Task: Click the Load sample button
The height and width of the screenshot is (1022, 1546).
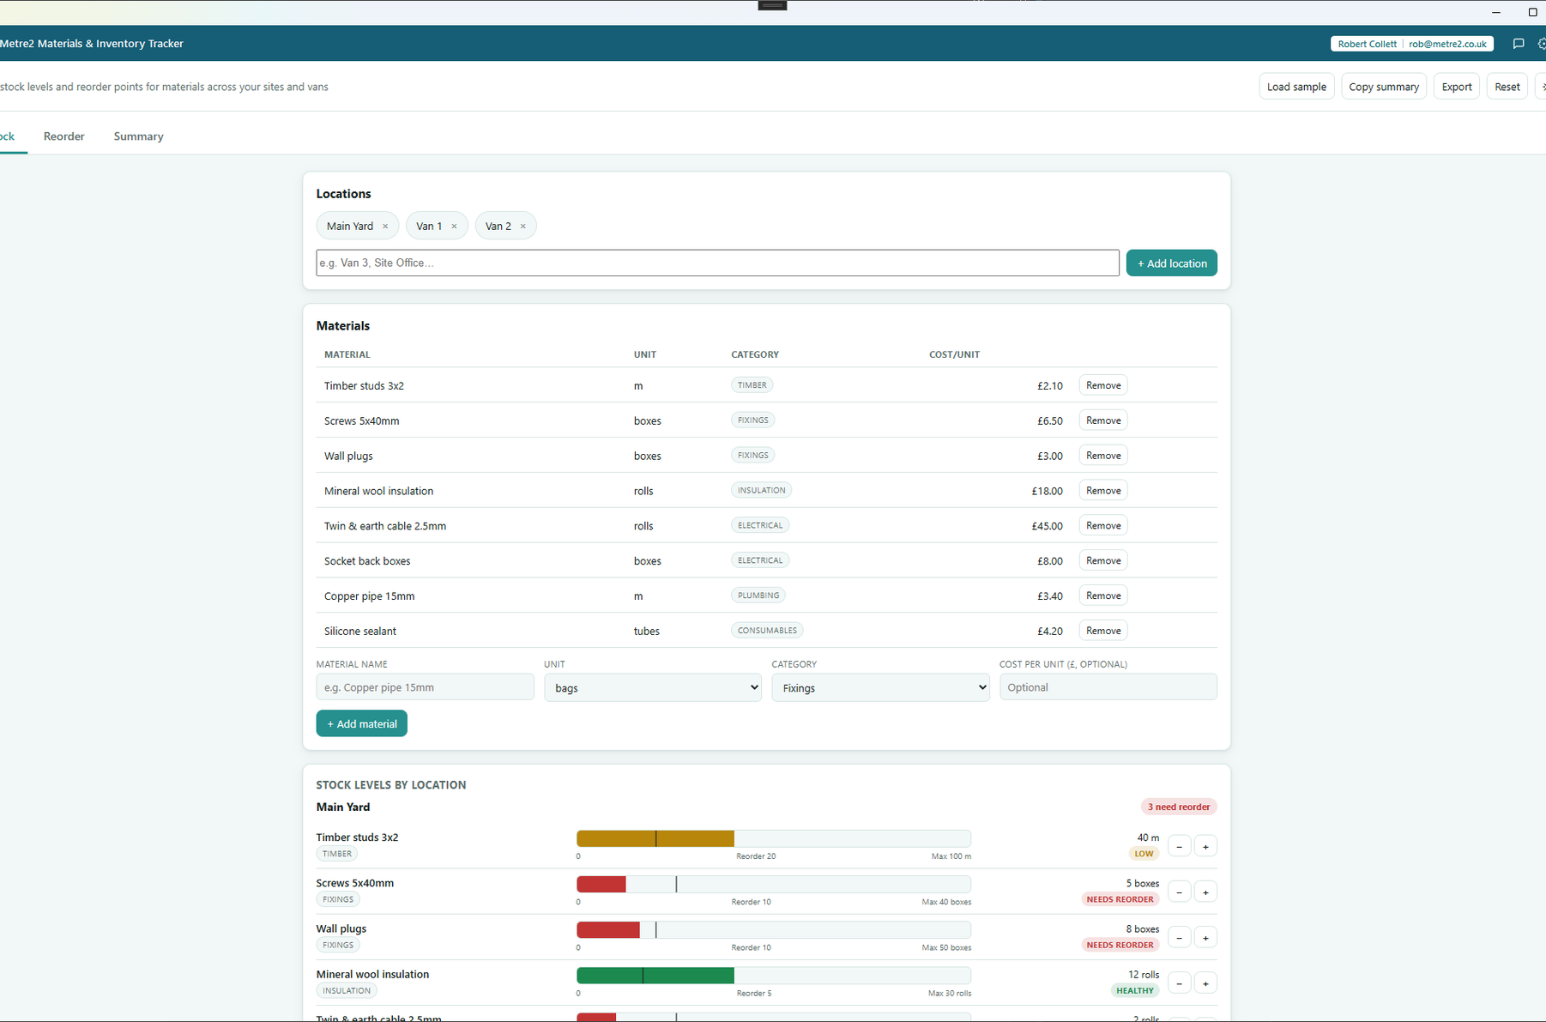Action: pyautogui.click(x=1296, y=87)
